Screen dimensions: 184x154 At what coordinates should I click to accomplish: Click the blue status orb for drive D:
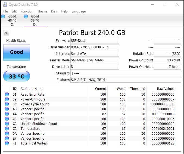26,16
